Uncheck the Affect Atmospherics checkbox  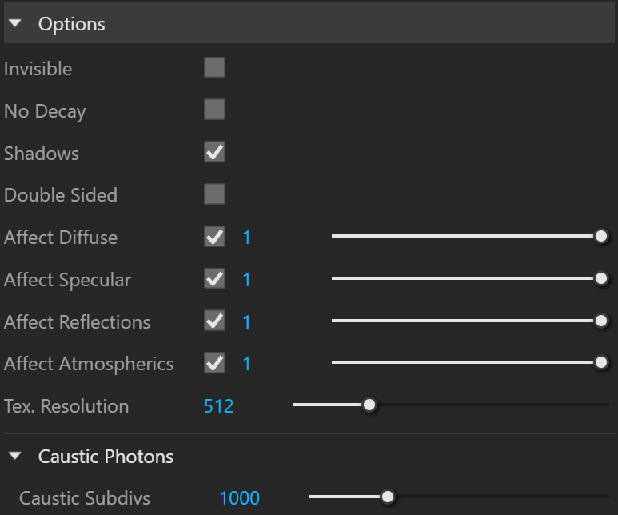click(x=215, y=363)
